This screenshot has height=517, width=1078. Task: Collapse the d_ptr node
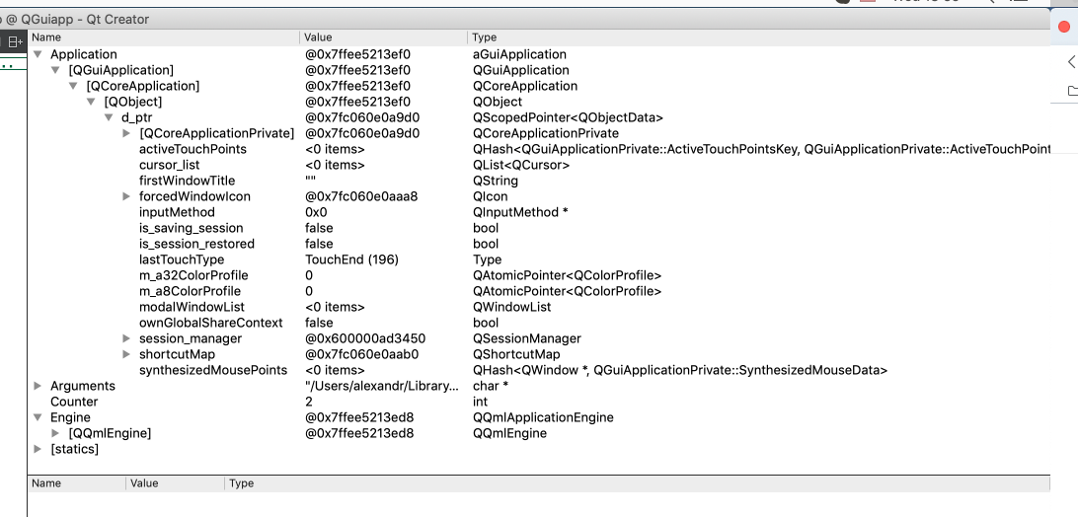tap(109, 117)
